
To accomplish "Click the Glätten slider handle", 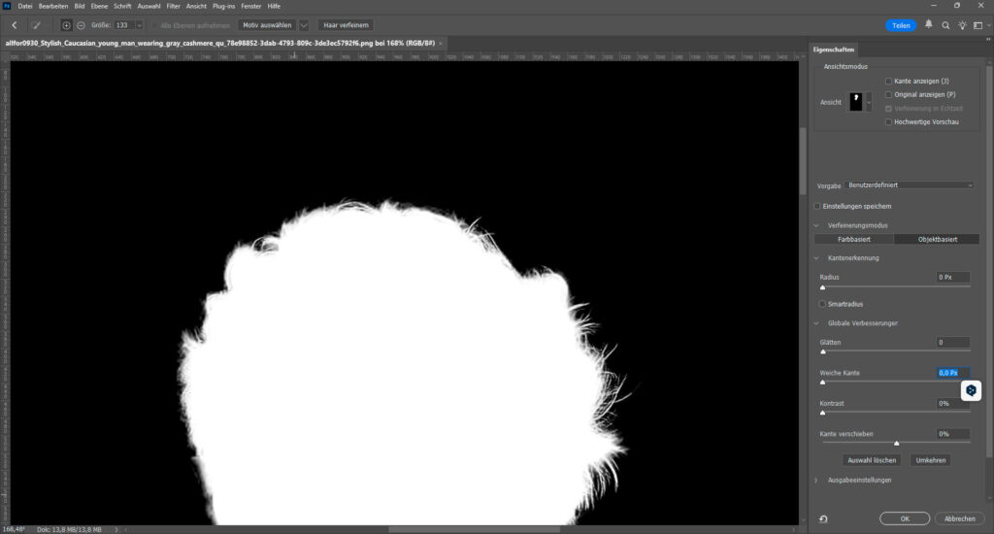I will tap(823, 352).
